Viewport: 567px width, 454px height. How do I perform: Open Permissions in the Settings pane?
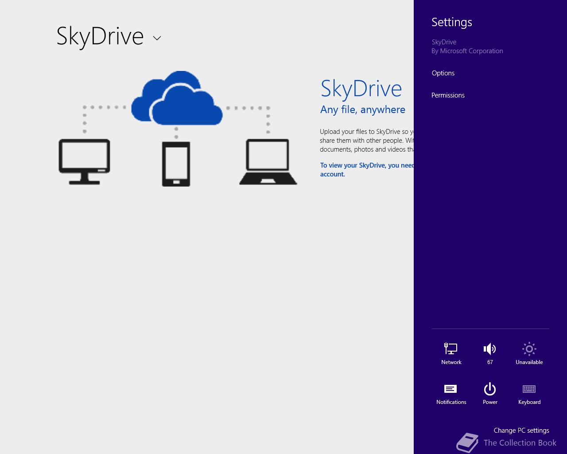point(448,95)
